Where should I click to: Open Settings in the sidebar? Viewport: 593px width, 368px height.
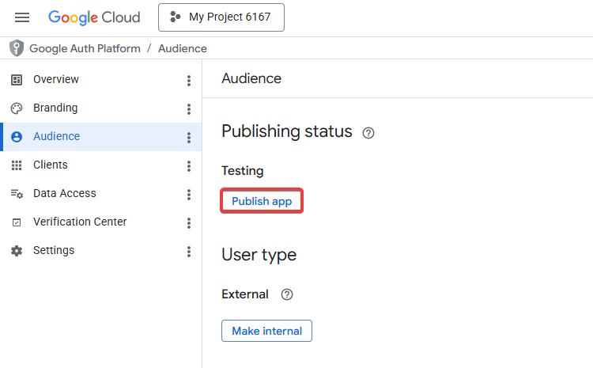tap(54, 250)
